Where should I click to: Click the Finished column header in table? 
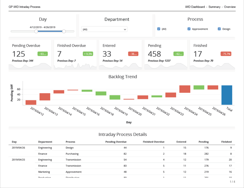(226, 142)
